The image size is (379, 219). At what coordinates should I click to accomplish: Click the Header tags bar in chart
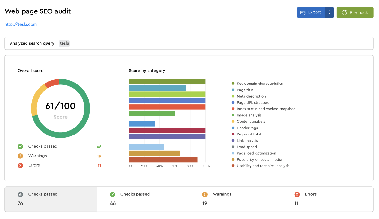(x=142, y=124)
